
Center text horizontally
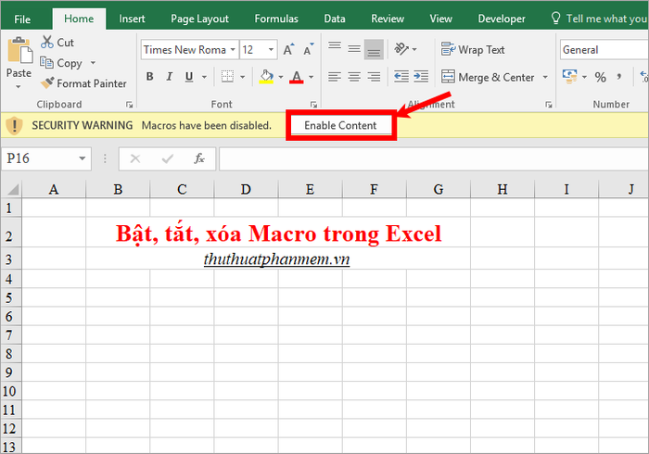(x=354, y=77)
